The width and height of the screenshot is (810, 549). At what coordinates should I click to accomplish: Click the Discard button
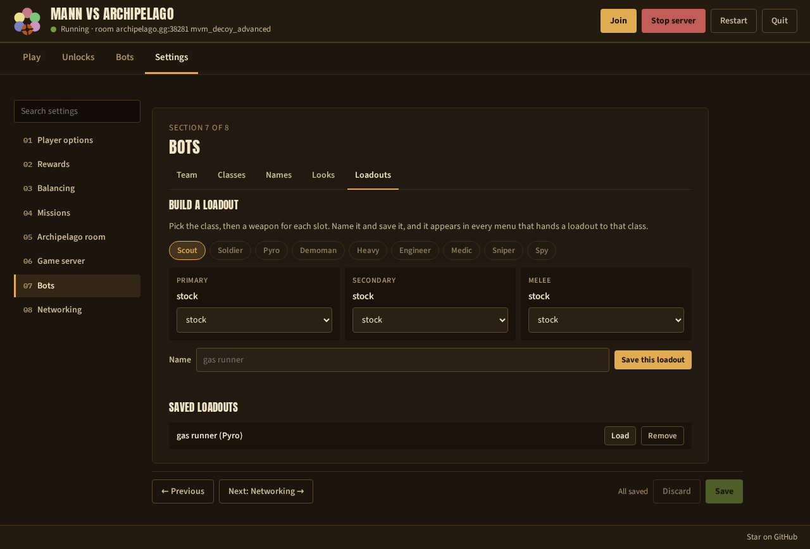(x=676, y=491)
